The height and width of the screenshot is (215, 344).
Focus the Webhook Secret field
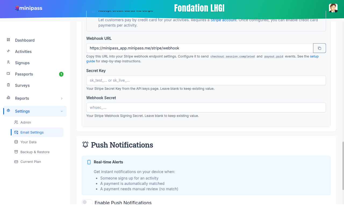(206, 107)
